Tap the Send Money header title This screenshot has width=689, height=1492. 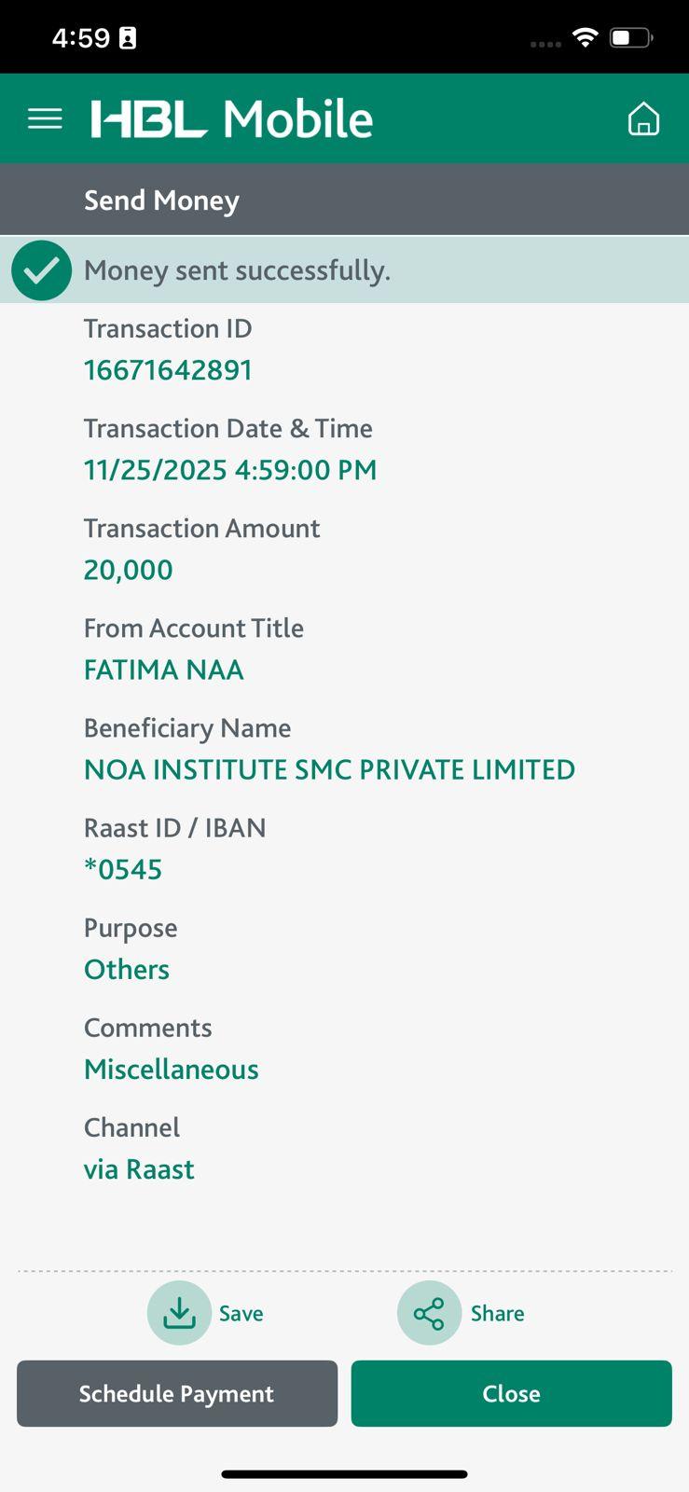(161, 200)
